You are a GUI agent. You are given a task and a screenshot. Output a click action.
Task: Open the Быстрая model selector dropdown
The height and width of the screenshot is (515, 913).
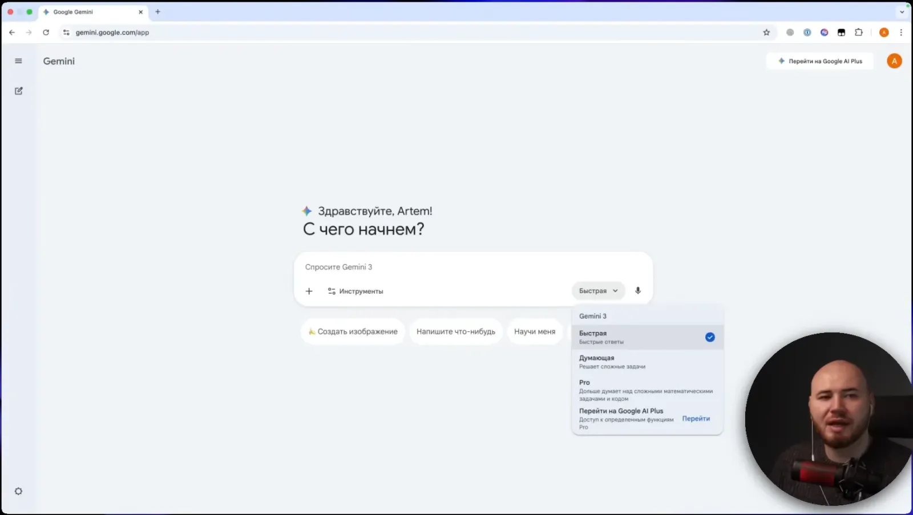click(599, 291)
